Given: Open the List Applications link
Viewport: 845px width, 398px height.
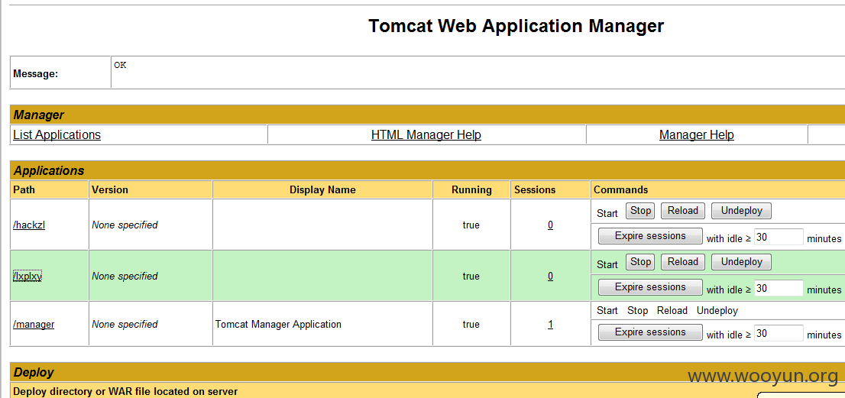Looking at the screenshot, I should coord(57,134).
